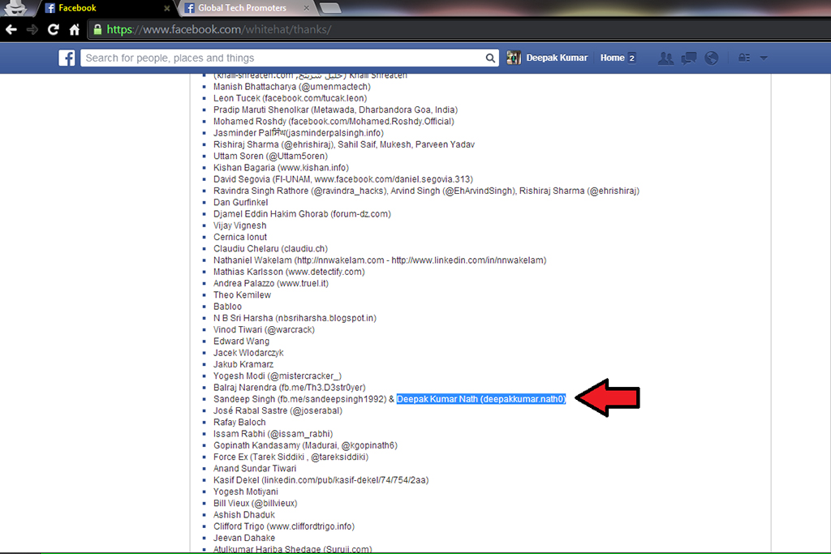The width and height of the screenshot is (831, 554).
Task: Click David Segovia list entry
Action: (343, 179)
